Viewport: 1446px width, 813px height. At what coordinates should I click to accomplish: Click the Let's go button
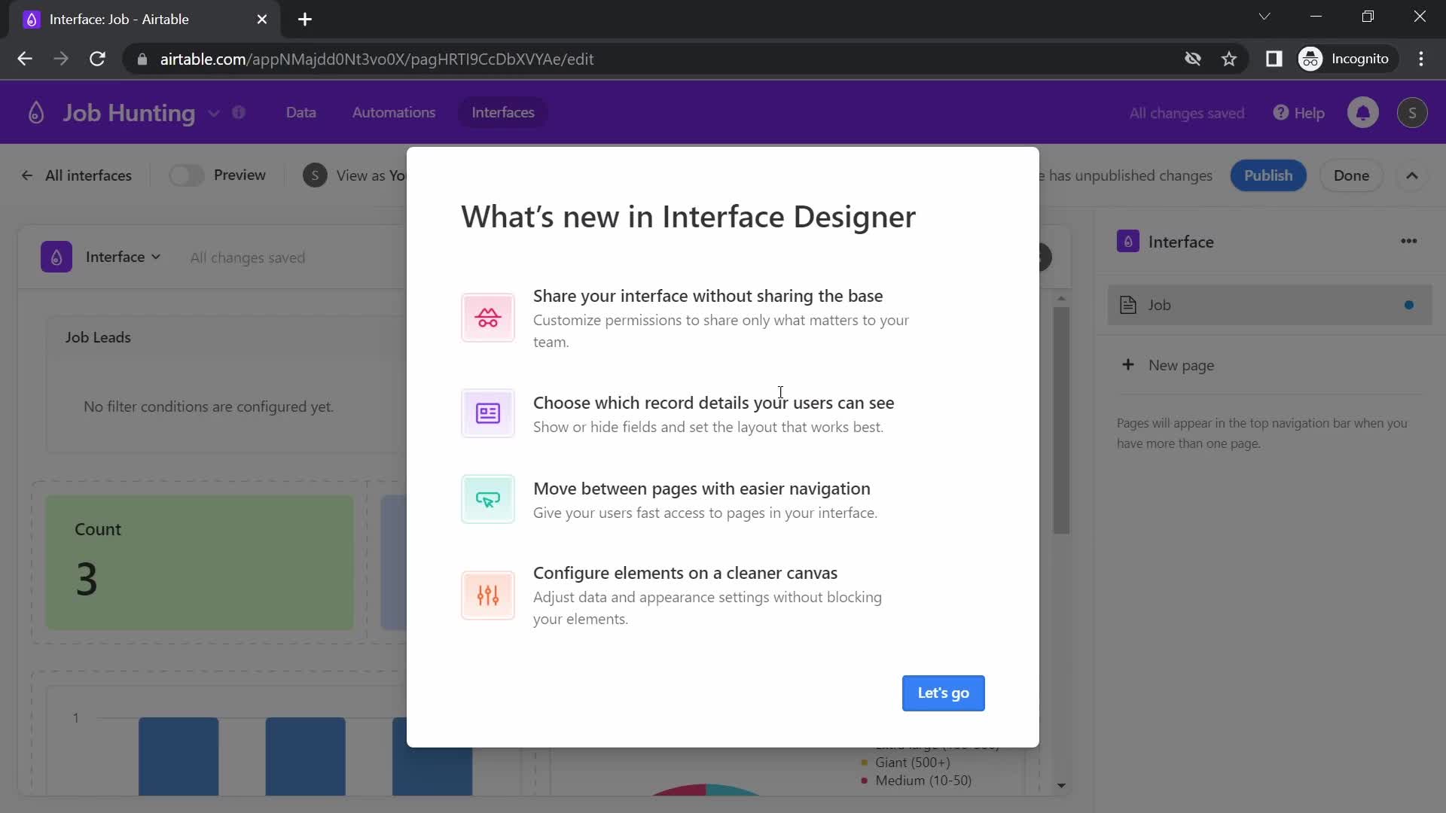pyautogui.click(x=944, y=693)
